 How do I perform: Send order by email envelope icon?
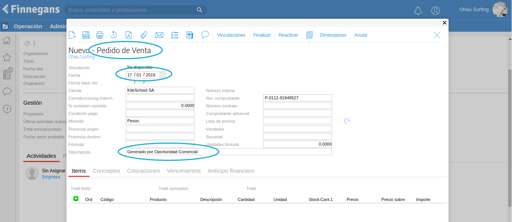pyautogui.click(x=159, y=35)
